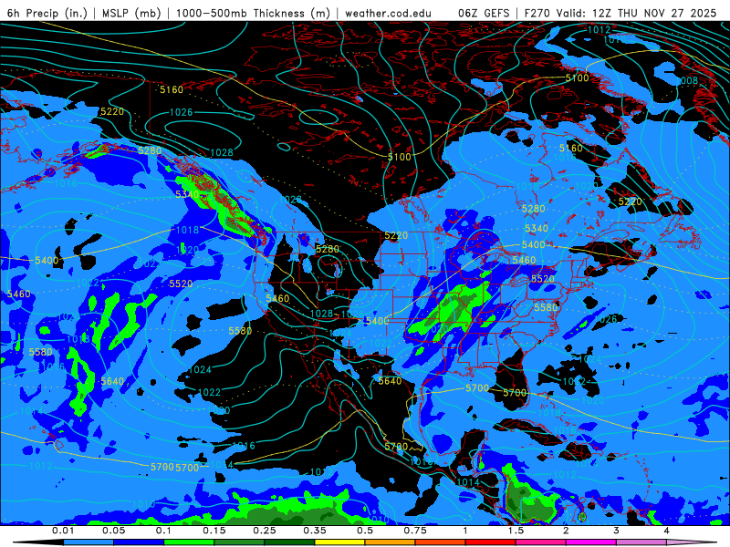Pick the red 1–1.5 legend swatch

(x=491, y=542)
